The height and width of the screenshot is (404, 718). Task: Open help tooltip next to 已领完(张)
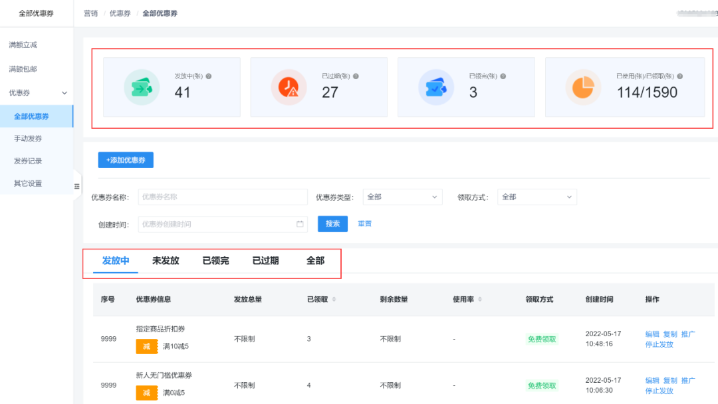tap(503, 76)
